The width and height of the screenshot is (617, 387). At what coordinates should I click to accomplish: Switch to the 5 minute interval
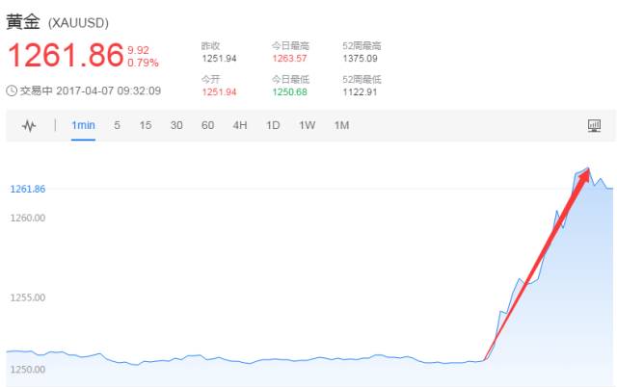tap(117, 126)
